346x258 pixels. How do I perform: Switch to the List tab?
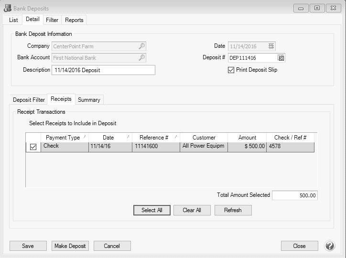(x=13, y=20)
